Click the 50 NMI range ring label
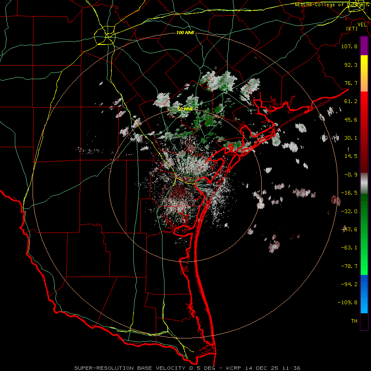Screen dimensions: 371x371 [x=185, y=109]
